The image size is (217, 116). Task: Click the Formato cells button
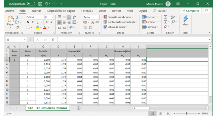coord(150,27)
